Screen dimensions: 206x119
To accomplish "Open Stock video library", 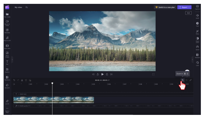I will point(7,47).
